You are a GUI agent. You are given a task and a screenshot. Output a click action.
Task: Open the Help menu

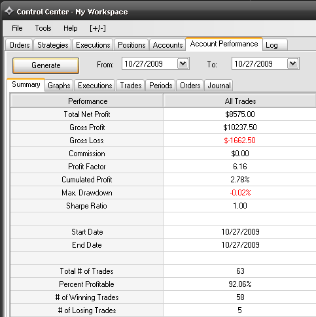(71, 28)
